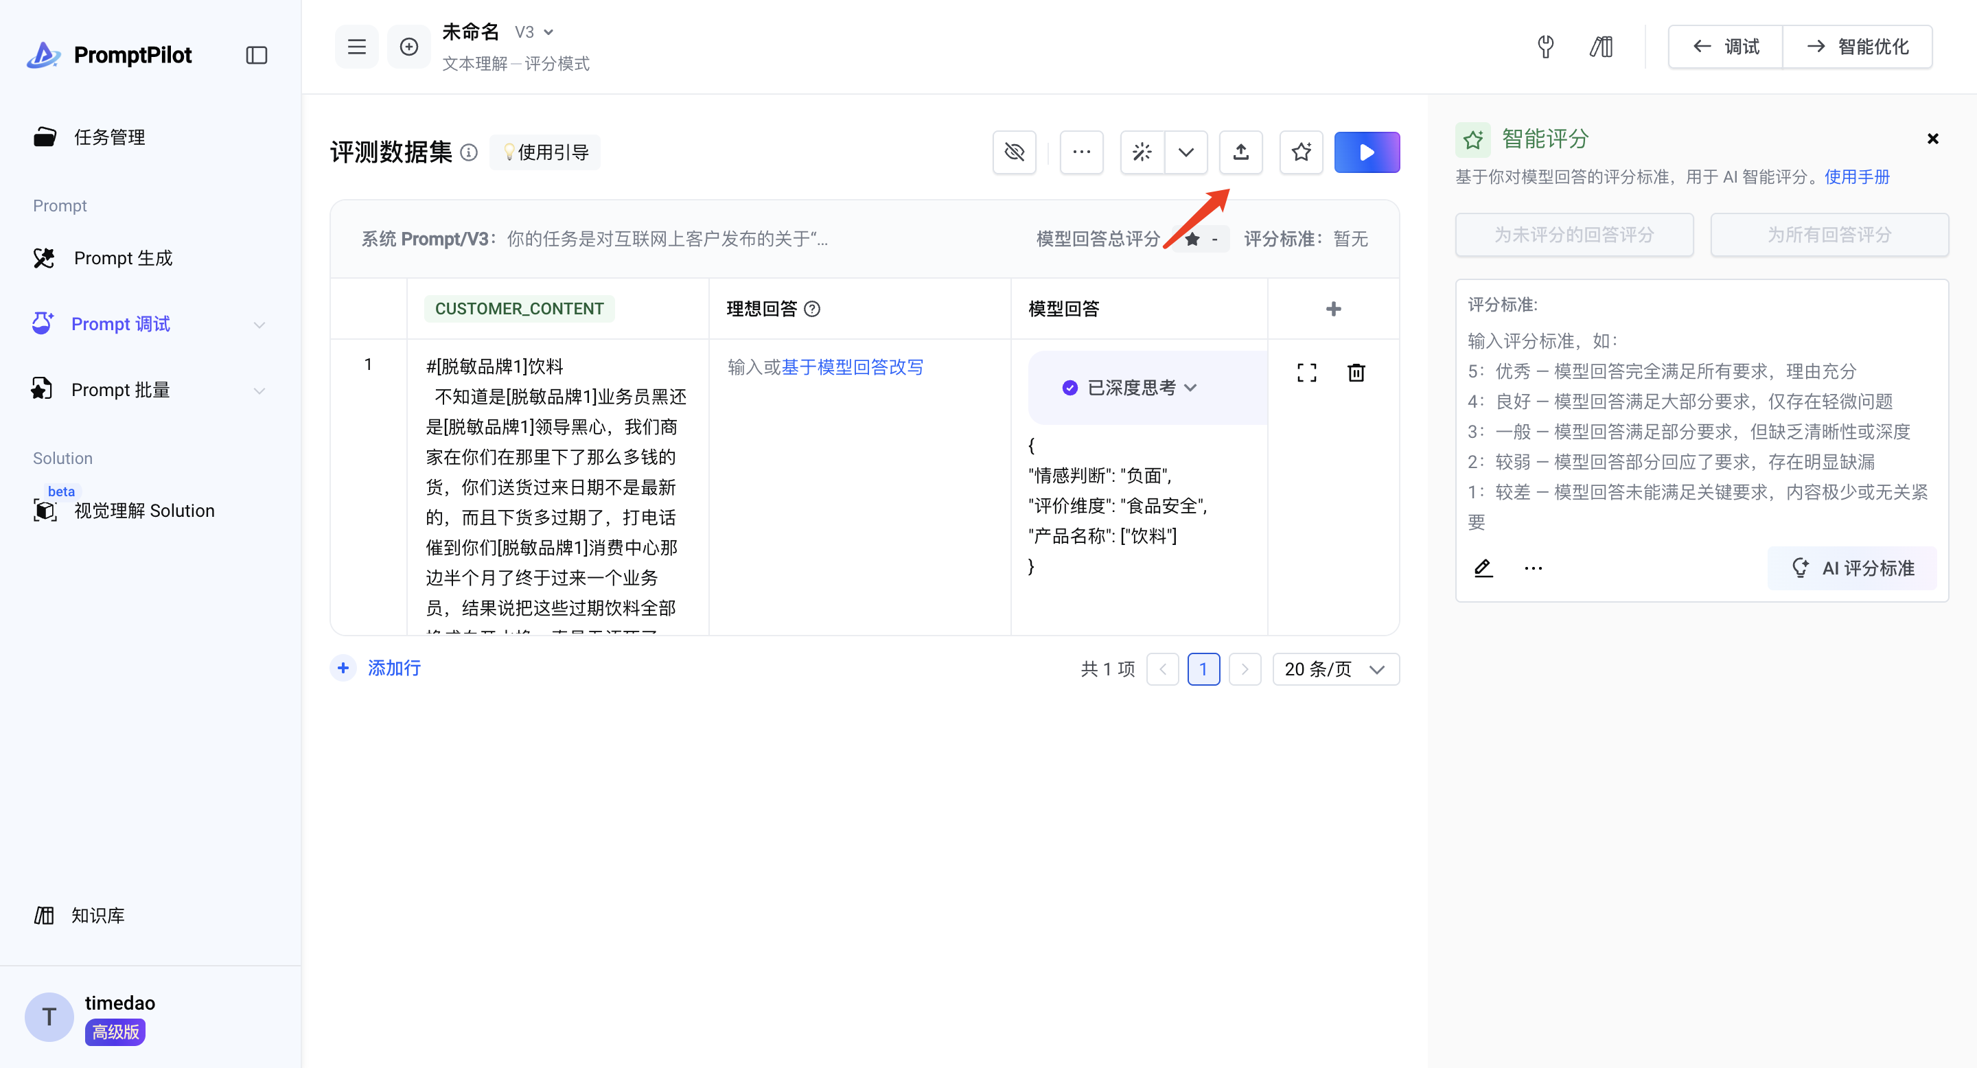Image resolution: width=1977 pixels, height=1068 pixels.
Task: Click the blue run play button
Action: [x=1366, y=152]
